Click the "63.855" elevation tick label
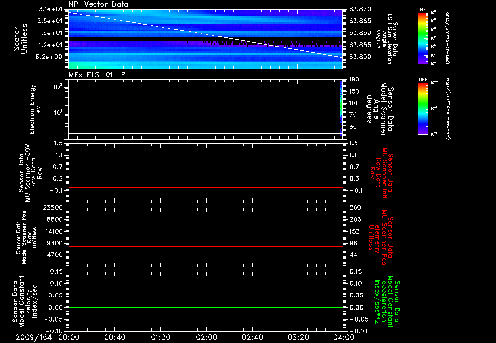This screenshot has height=343, width=496. click(360, 45)
